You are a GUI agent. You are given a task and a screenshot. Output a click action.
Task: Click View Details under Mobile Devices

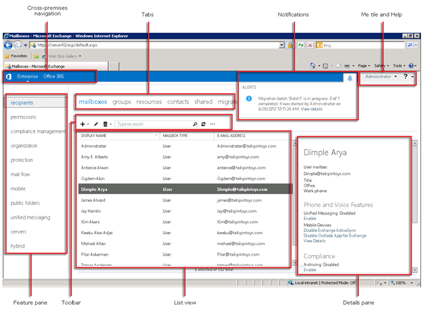[315, 241]
